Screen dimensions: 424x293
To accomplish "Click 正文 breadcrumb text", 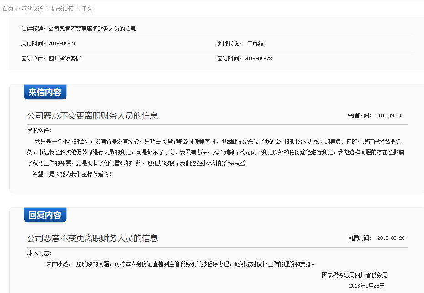I will (x=87, y=9).
